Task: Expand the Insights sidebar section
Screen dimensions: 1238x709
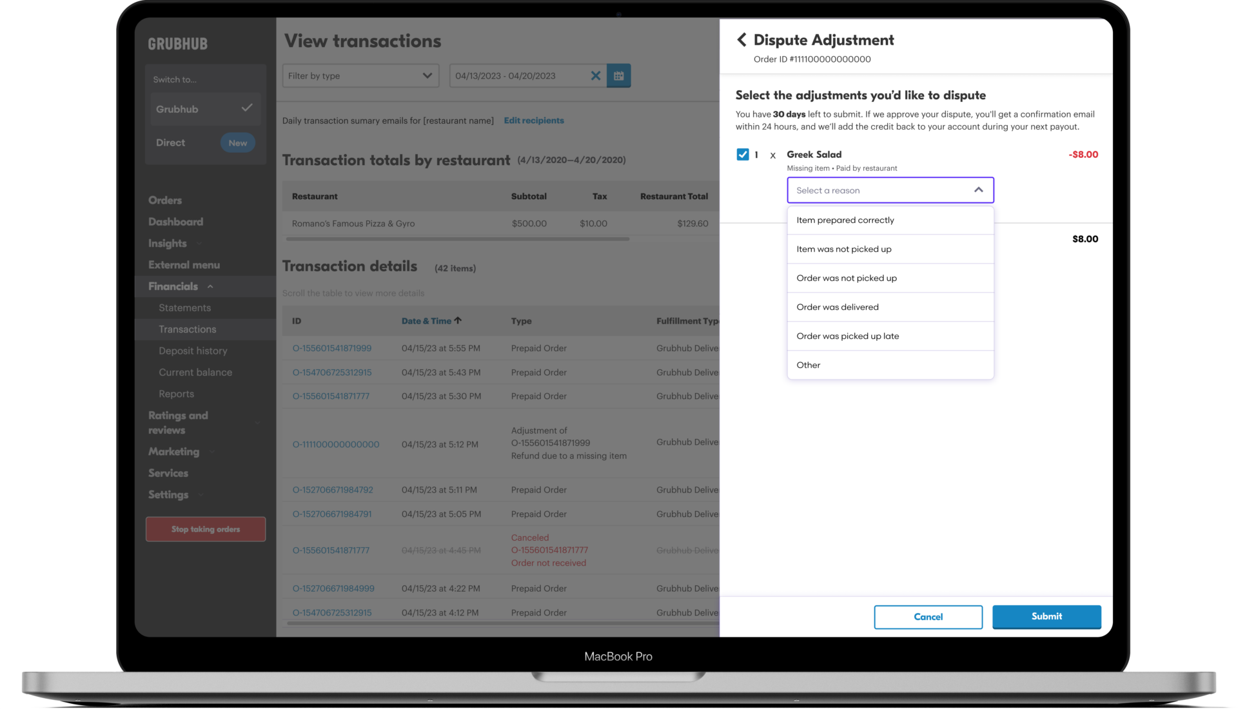Action: point(200,243)
